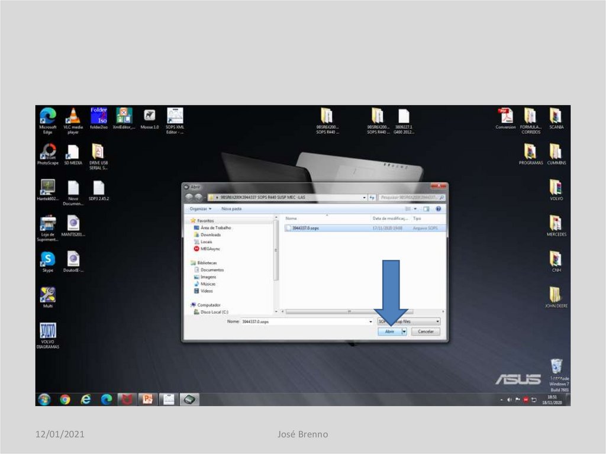
Task: Open the VOLVO folder on desktop
Action: [x=555, y=188]
